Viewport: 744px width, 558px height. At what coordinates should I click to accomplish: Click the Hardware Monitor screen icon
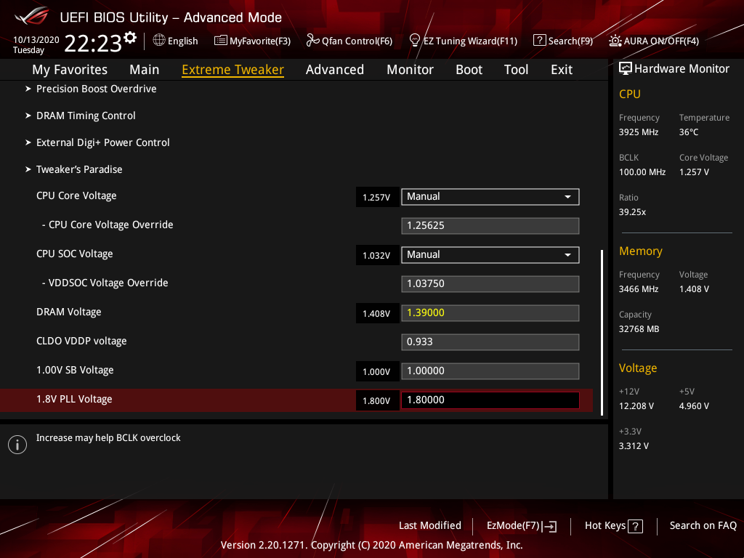626,68
